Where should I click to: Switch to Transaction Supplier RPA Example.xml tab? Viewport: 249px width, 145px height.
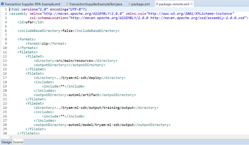tap(32, 4)
